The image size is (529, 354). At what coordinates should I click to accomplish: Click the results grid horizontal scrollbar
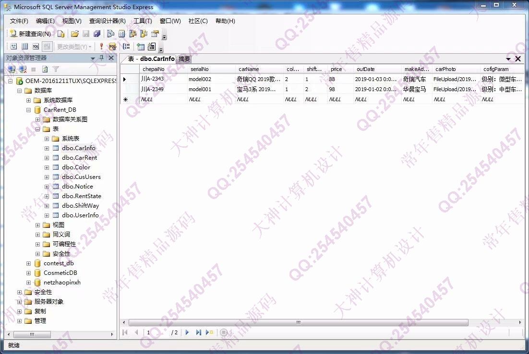pyautogui.click(x=298, y=323)
